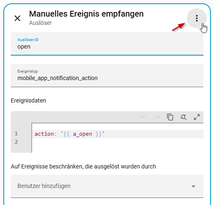213x205 pixels.
Task: Click the undo icon in code editor
Action: [x=143, y=117]
